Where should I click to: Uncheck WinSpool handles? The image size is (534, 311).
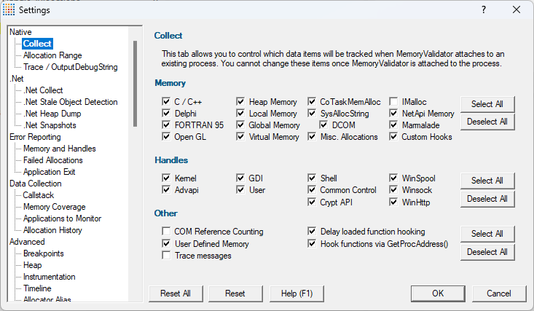pyautogui.click(x=393, y=178)
